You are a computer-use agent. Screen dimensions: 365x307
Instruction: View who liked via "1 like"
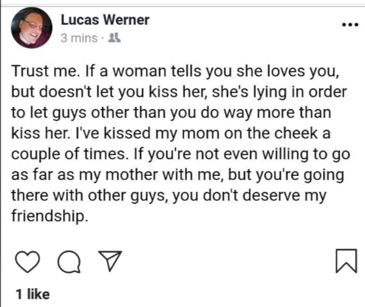pyautogui.click(x=33, y=294)
